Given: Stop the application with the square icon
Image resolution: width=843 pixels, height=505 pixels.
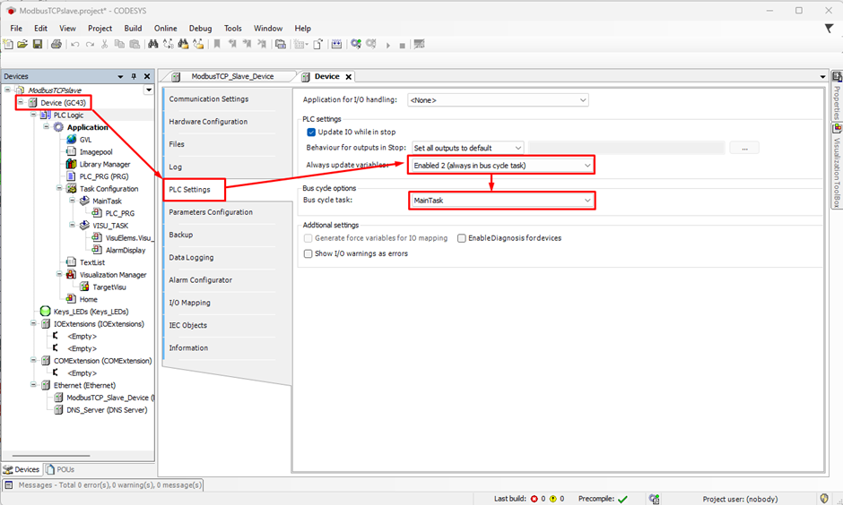Looking at the screenshot, I should coord(402,46).
